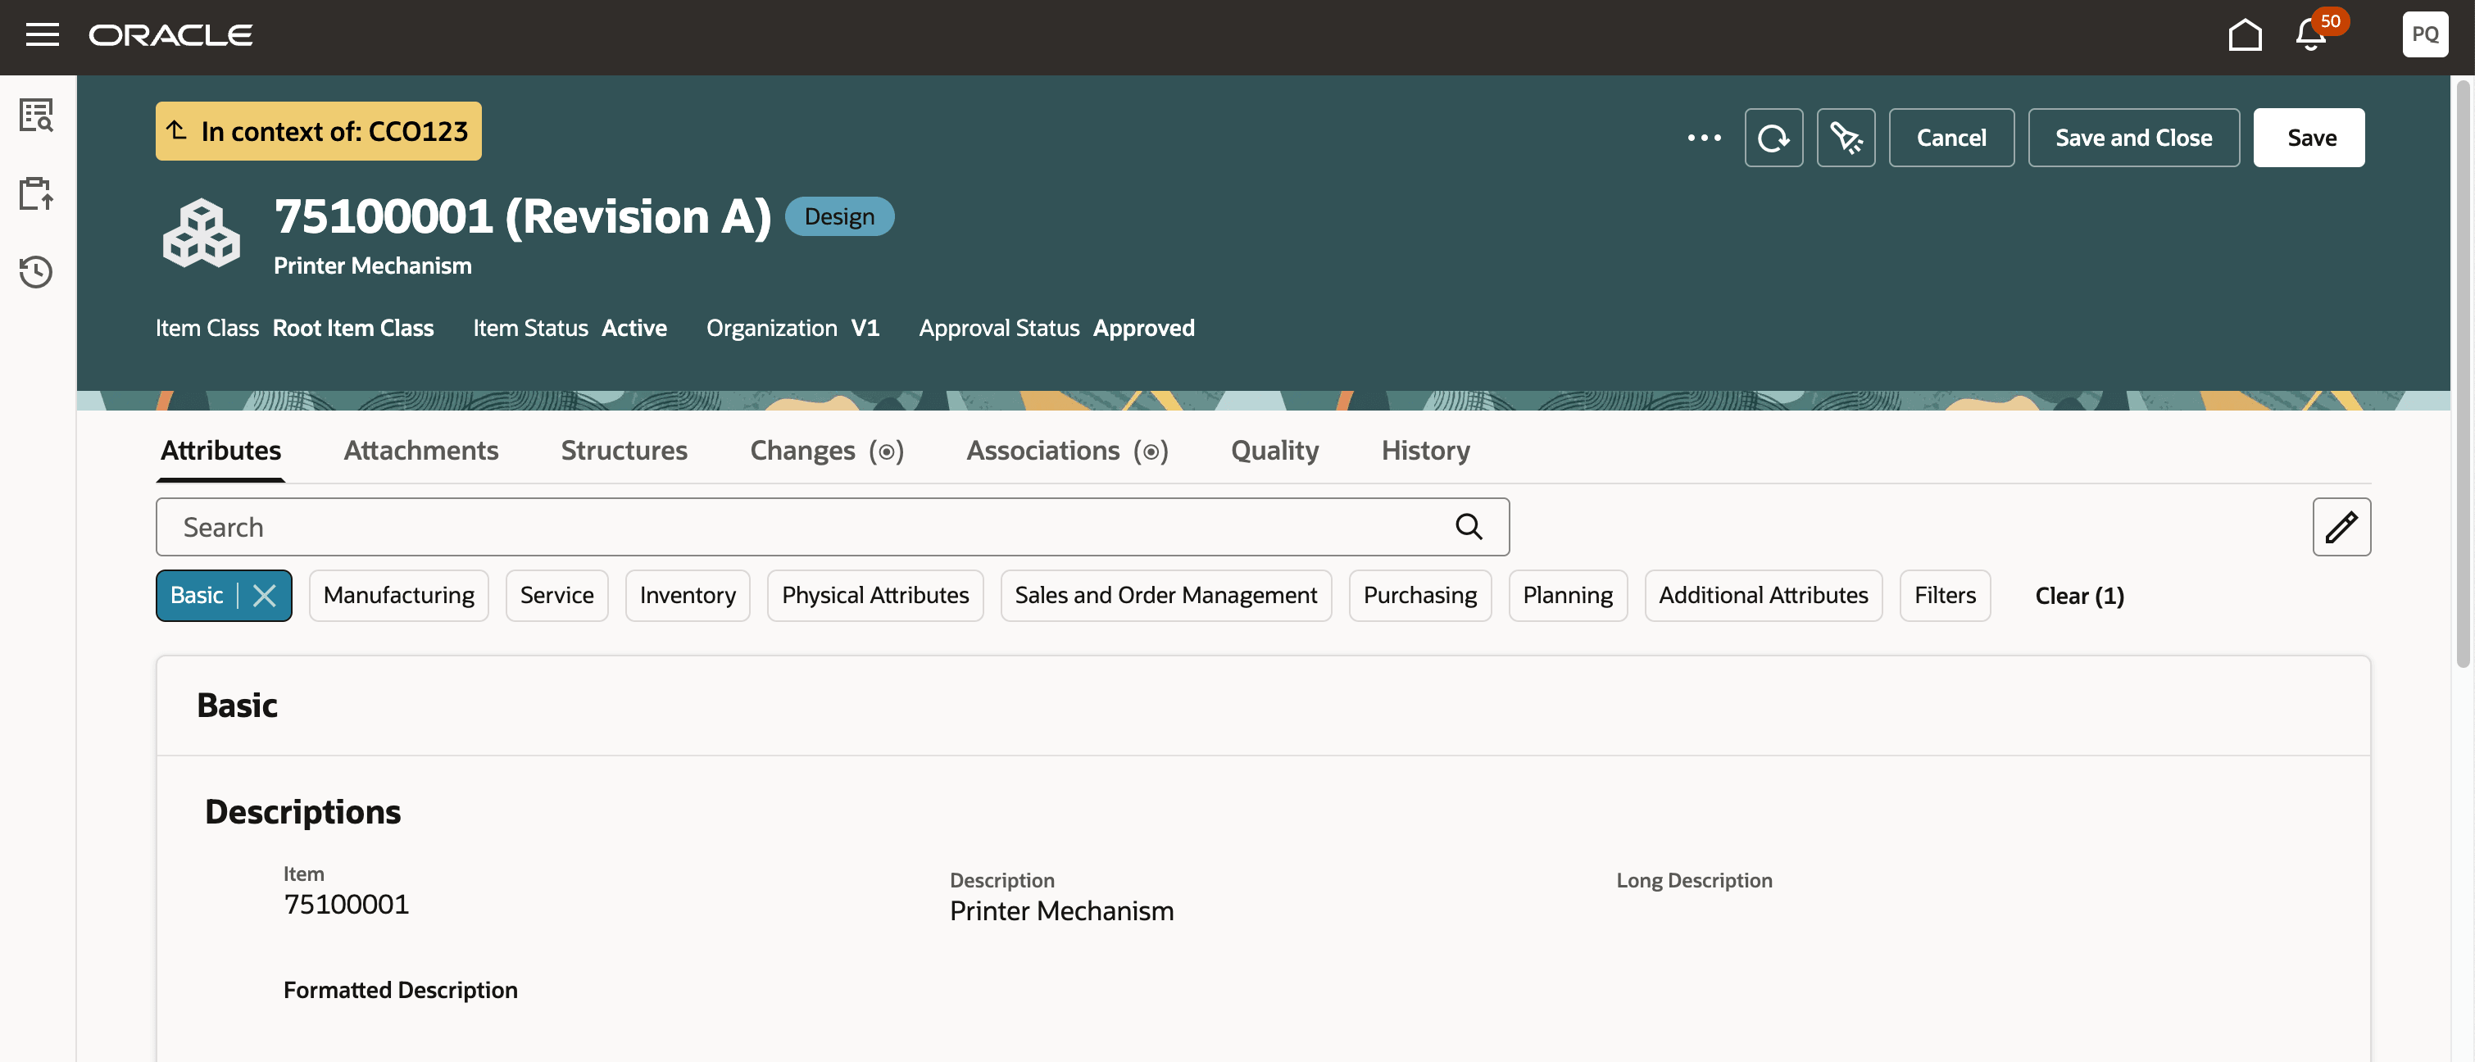This screenshot has height=1062, width=2475.
Task: Click the PQ user avatar
Action: coord(2424,34)
